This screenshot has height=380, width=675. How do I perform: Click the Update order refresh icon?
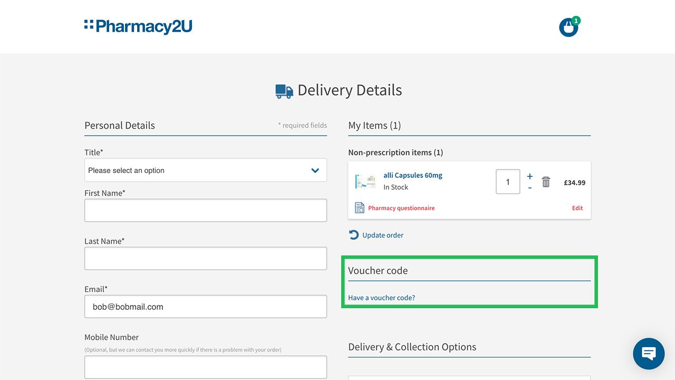coord(353,235)
